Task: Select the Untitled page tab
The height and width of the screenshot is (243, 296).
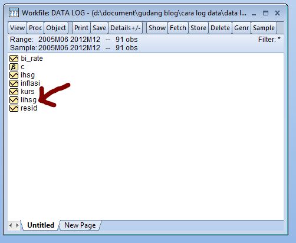Action: pos(41,225)
